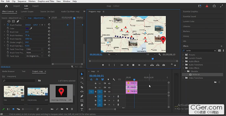Open the Lumetri Color panel
The image size is (226, 116).
point(189,21)
